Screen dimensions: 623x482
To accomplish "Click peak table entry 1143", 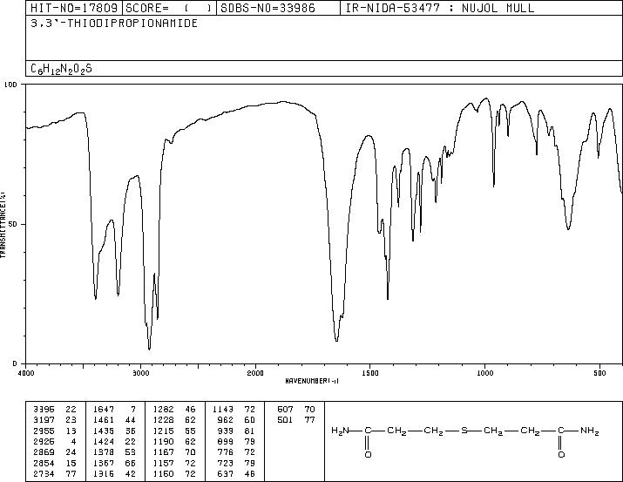I will [223, 410].
